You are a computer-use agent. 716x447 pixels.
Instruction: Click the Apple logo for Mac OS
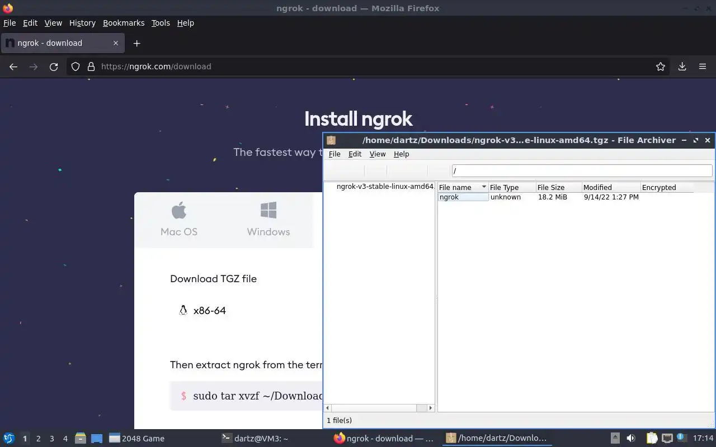178,211
